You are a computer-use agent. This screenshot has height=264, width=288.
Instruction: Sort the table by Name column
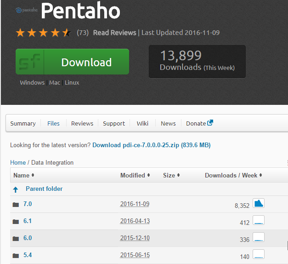tap(24, 175)
